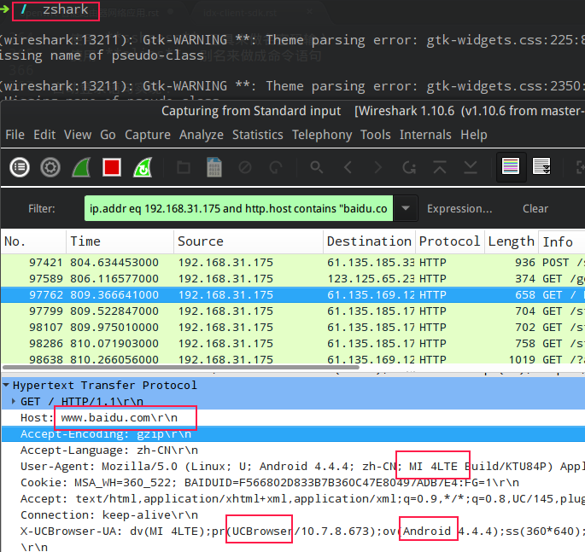Go to next packet arrow
This screenshot has width=585, height=552.
pos(377,167)
